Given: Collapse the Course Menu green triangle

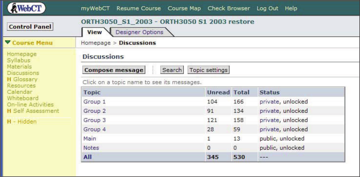Looking at the screenshot, I should [x=8, y=42].
